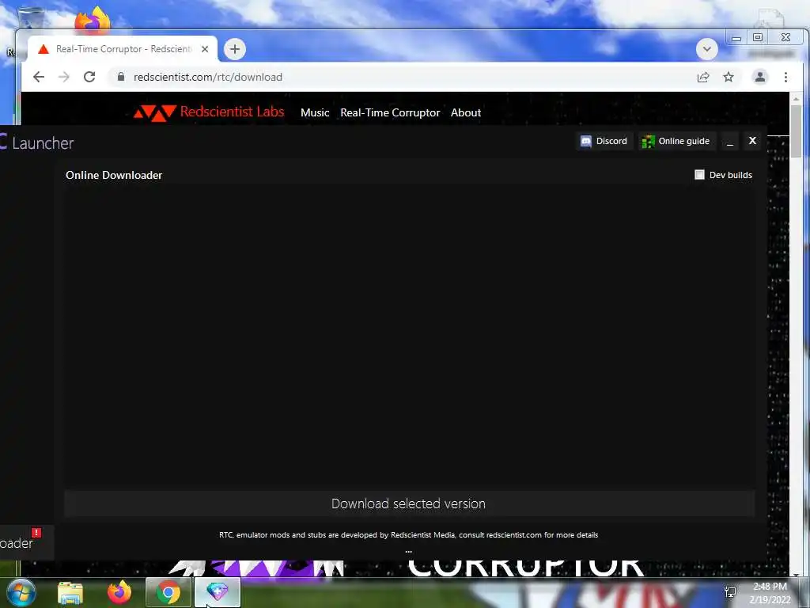Click the network tray icon
Image resolution: width=810 pixels, height=608 pixels.
(730, 592)
